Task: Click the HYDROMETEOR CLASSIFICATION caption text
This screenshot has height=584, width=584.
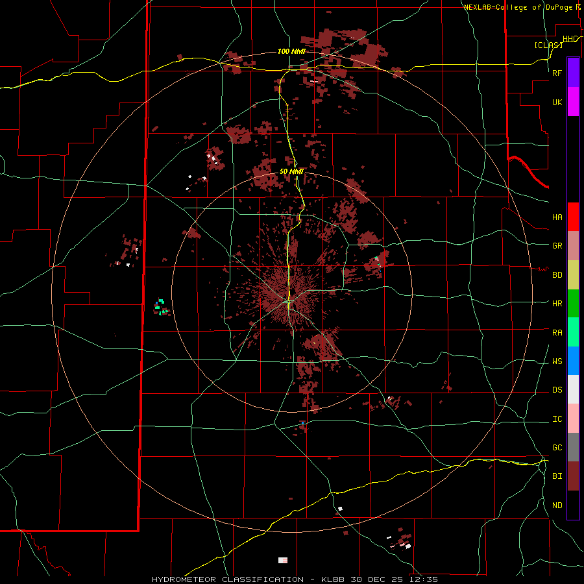Action: (228, 579)
